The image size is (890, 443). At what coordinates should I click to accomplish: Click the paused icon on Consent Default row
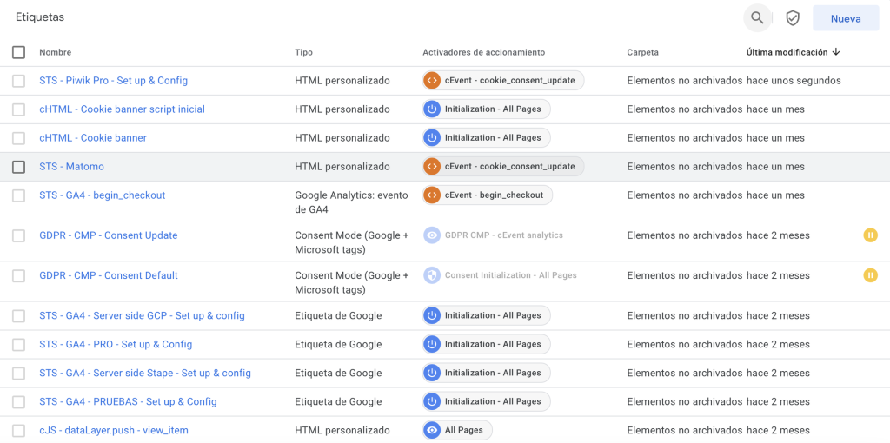coord(870,275)
